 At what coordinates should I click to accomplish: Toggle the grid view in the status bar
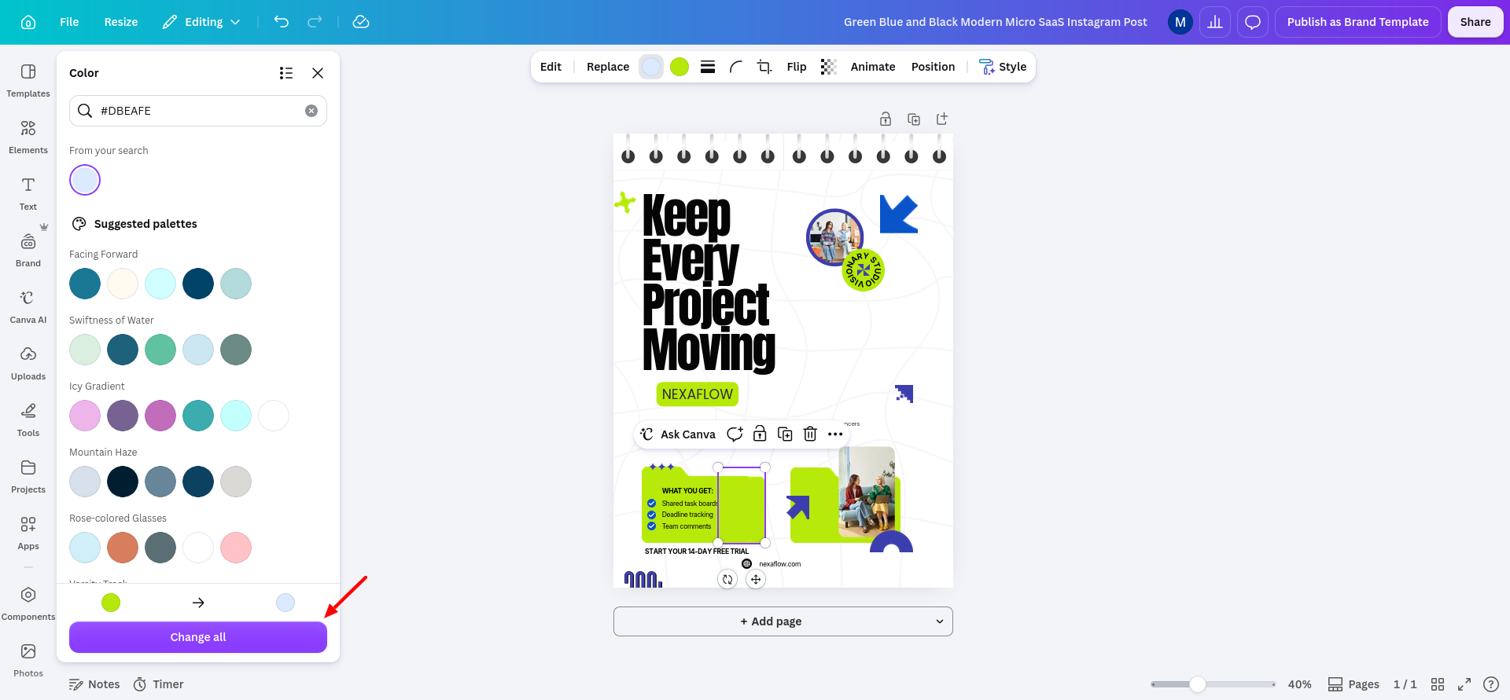[x=1438, y=684]
